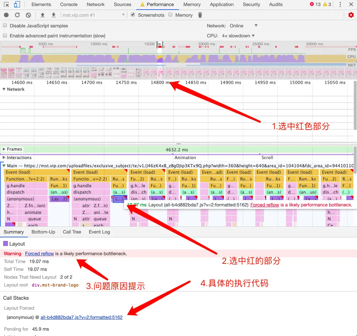Viewport: 357px width, 336px height.
Task: Click the record profile button
Action: pos(6,15)
